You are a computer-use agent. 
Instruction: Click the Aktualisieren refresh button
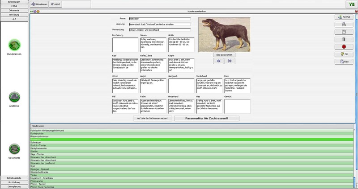(39, 4)
